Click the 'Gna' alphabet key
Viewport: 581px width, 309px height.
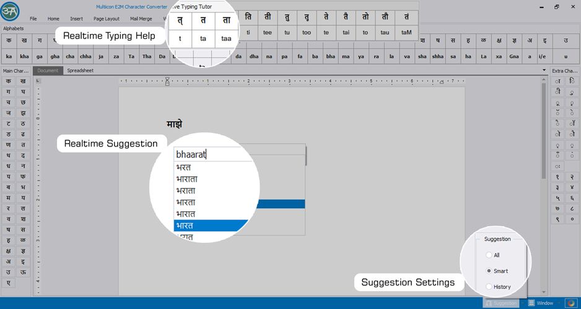514,57
